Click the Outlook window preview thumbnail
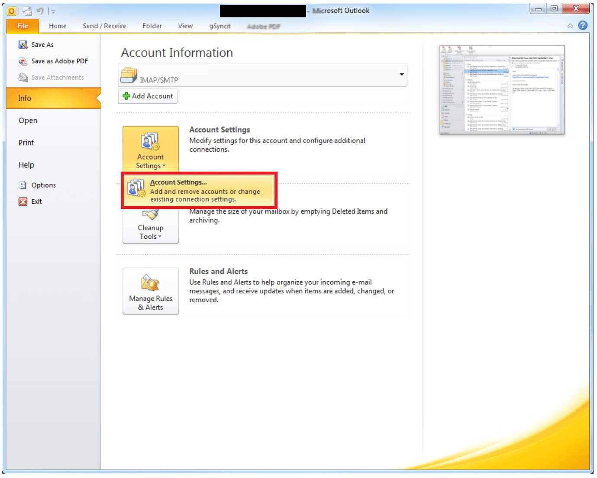This screenshot has height=478, width=597. [502, 90]
